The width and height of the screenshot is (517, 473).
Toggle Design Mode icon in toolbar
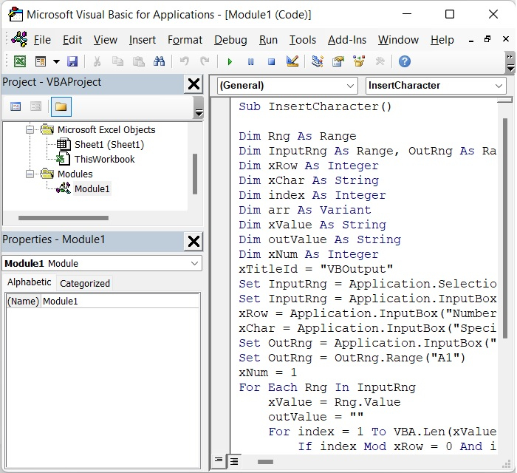coord(292,61)
